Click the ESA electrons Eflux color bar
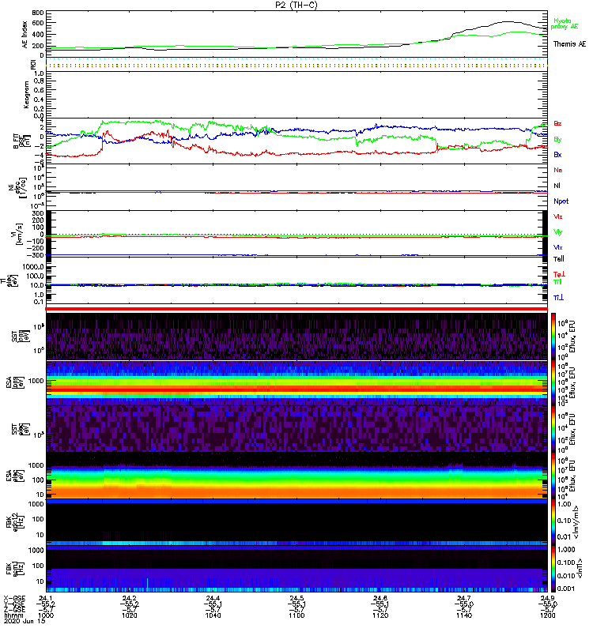This screenshot has height=632, width=593. (553, 476)
